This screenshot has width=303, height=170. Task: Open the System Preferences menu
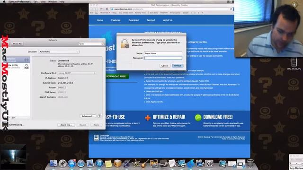pos(19,1)
